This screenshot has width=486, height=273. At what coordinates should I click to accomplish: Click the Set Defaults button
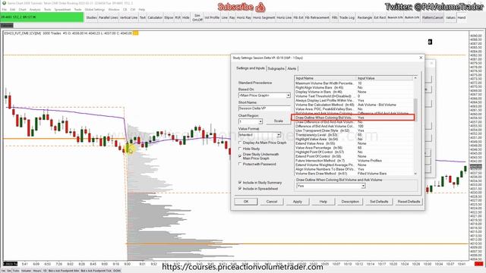click(379, 202)
